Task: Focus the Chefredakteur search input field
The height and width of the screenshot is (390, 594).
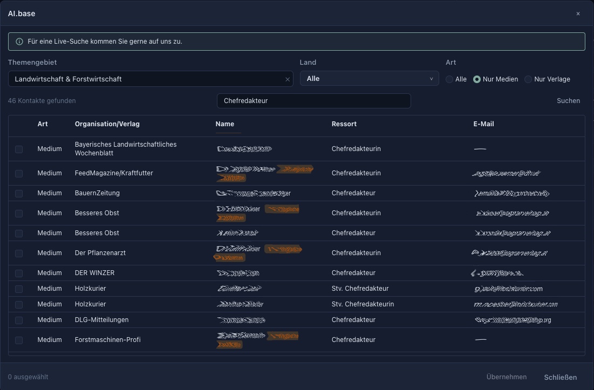Action: pos(313,101)
